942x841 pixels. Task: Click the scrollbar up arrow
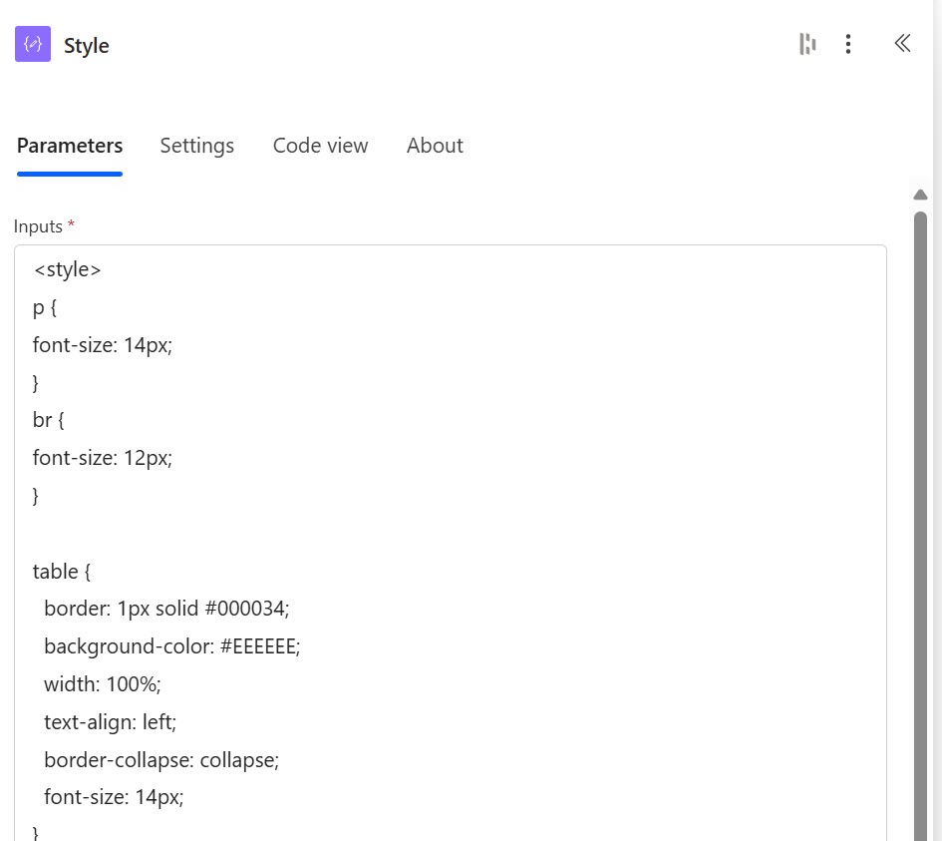coord(920,195)
